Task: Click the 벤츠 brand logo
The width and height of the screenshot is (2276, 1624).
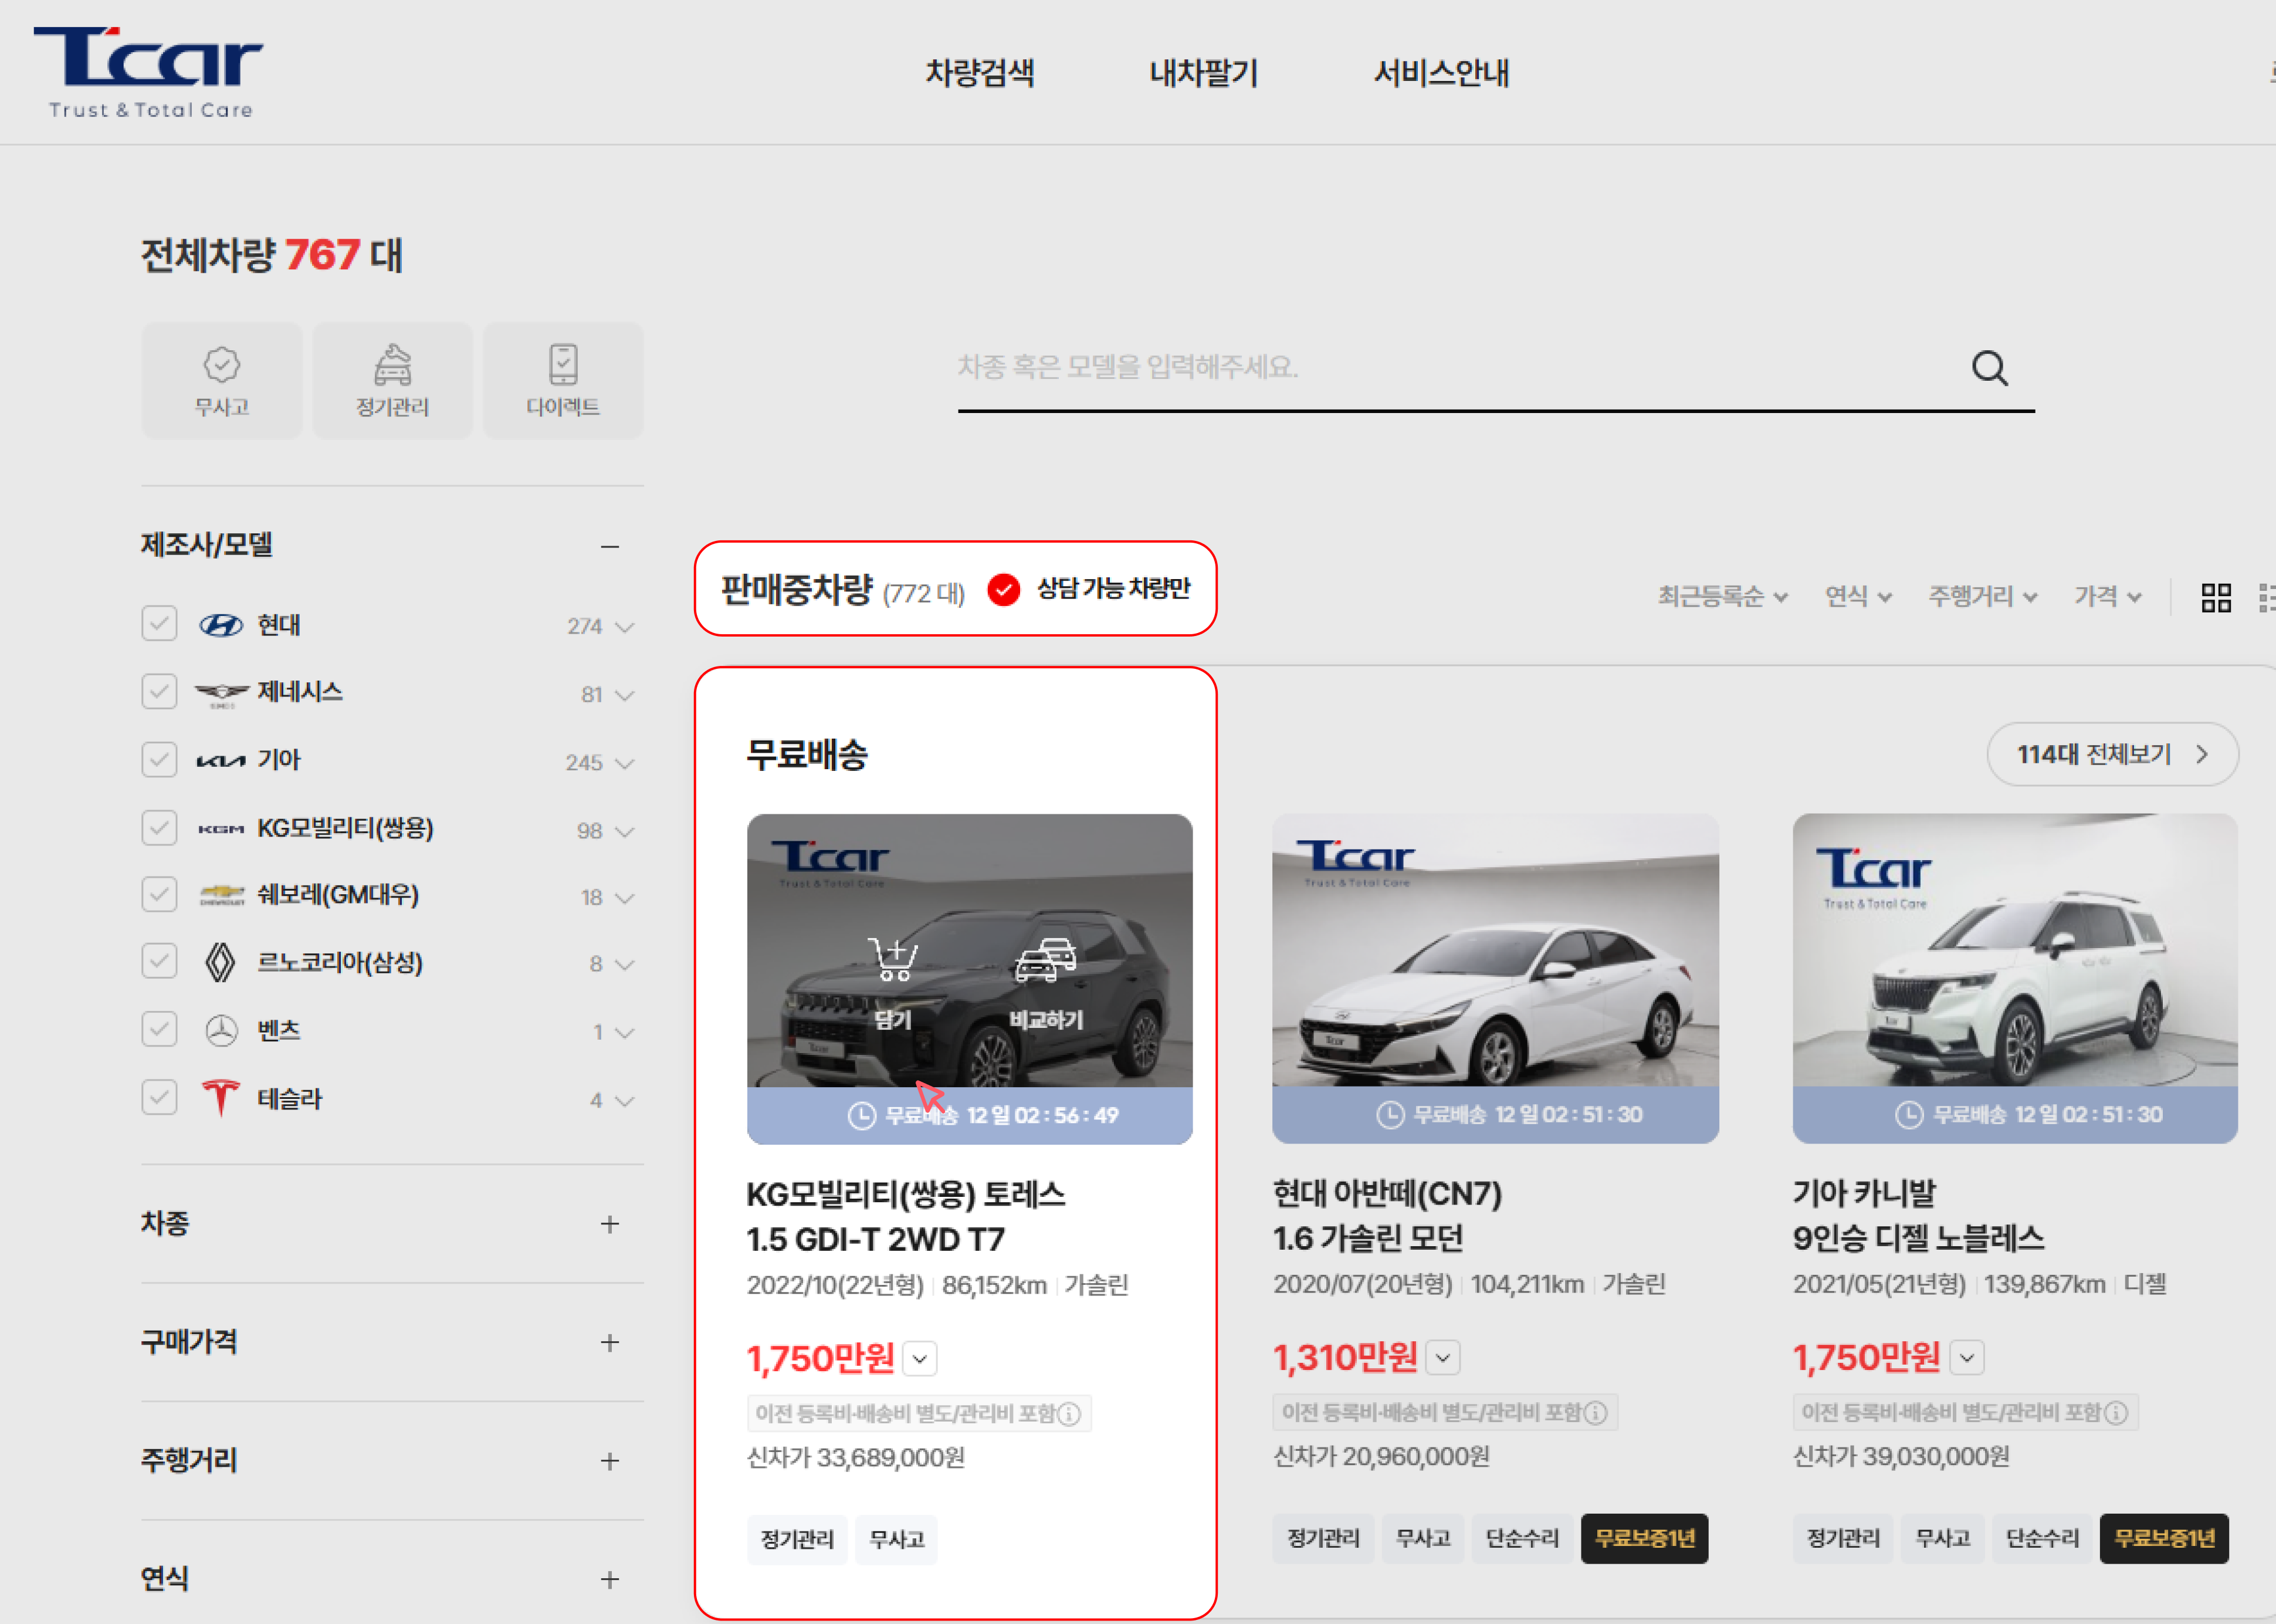Action: 221,1030
